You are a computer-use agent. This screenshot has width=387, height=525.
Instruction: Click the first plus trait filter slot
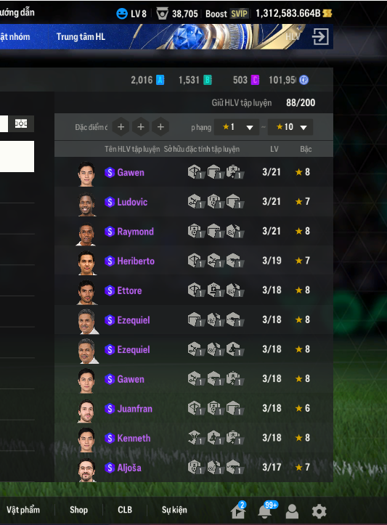(x=121, y=127)
